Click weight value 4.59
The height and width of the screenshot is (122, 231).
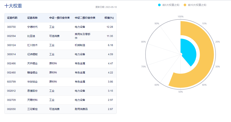click(x=110, y=54)
